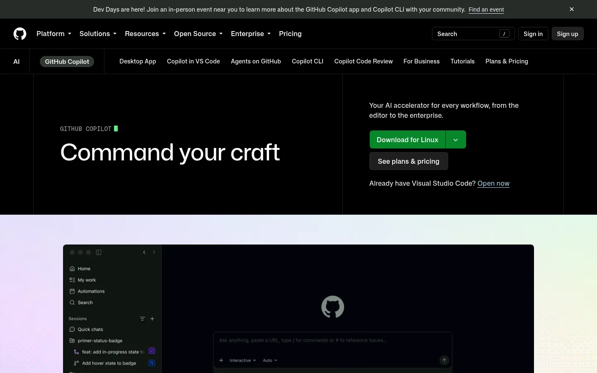Open the Pricing link in the top navigation
The width and height of the screenshot is (597, 373).
tap(290, 34)
